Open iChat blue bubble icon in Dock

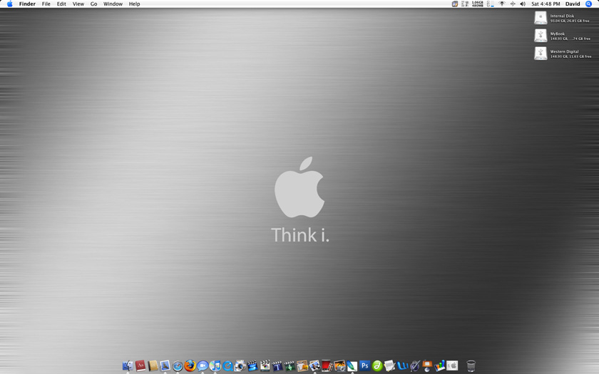(x=203, y=366)
